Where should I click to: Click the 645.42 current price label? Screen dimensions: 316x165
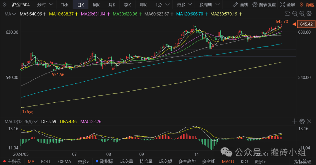[306, 24]
